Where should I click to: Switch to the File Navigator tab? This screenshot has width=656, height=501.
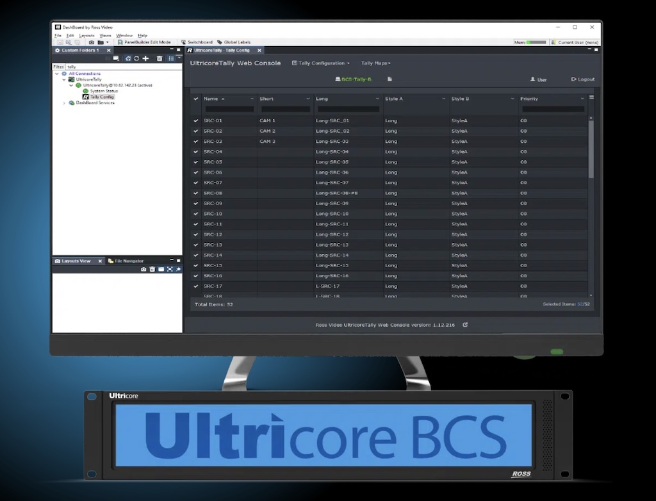click(126, 261)
